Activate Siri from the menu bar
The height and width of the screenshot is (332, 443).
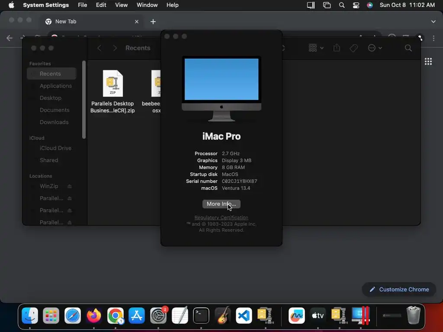coord(369,5)
